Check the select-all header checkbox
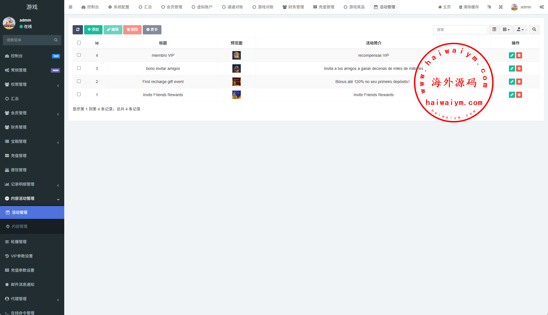Viewport: 548px width, 315px height. click(79, 43)
